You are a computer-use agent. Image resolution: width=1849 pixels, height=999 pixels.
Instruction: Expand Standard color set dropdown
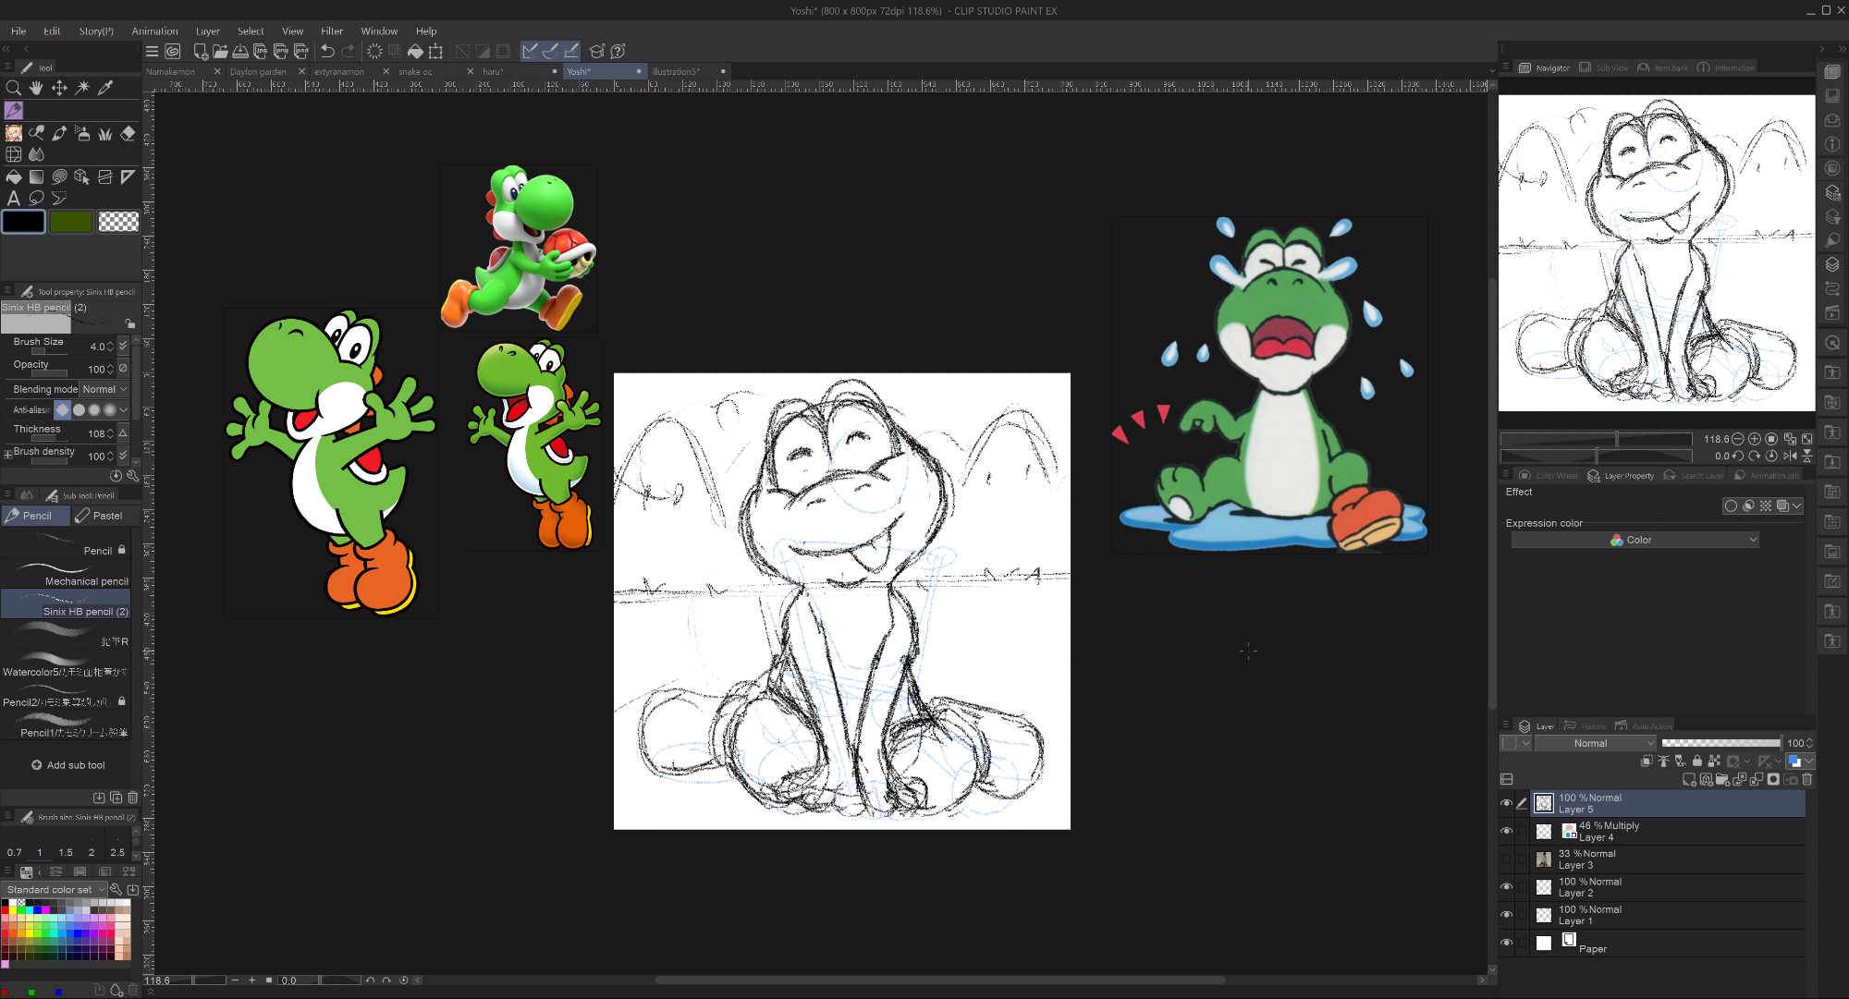click(x=55, y=889)
